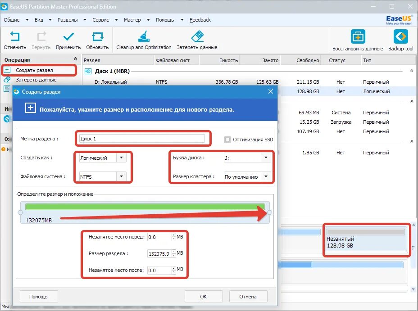Open the Общие menu

pos(12,20)
